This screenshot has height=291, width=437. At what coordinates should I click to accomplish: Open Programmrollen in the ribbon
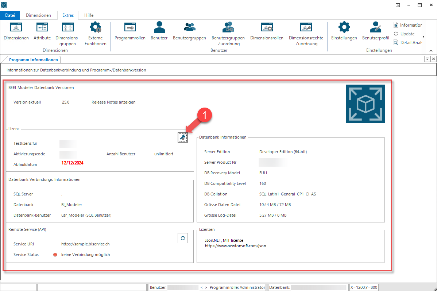[130, 31]
